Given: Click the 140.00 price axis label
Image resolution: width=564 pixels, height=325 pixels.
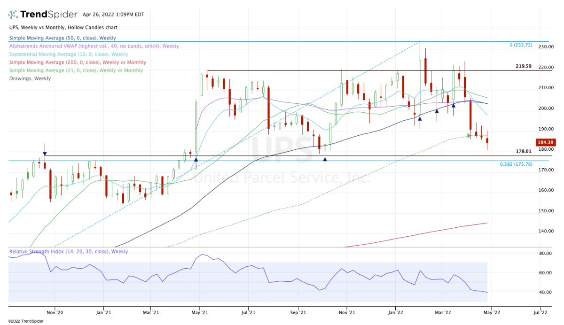Looking at the screenshot, I should 546,232.
